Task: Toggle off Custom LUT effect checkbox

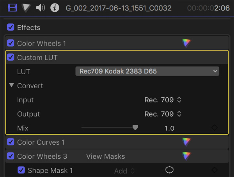Action: click(11, 57)
